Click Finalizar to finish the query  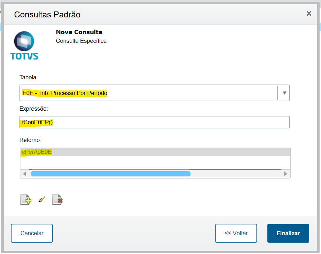click(x=288, y=233)
